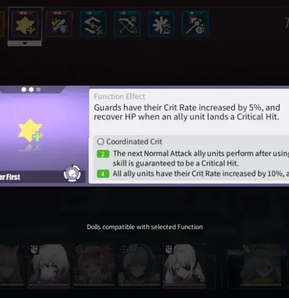Select the white-haired eyepatch doll portrait

(x=185, y=265)
